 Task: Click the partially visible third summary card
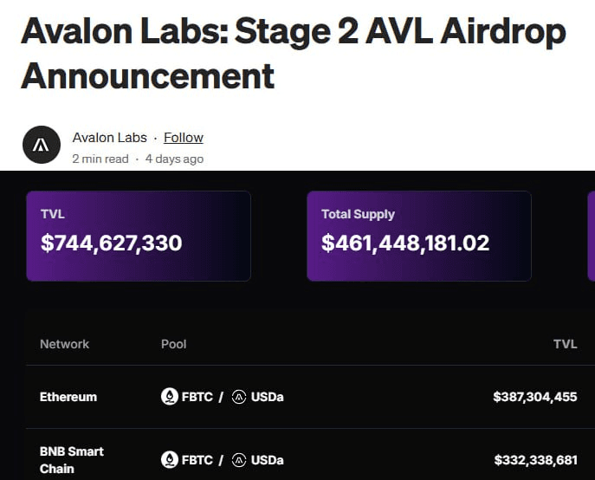point(592,236)
